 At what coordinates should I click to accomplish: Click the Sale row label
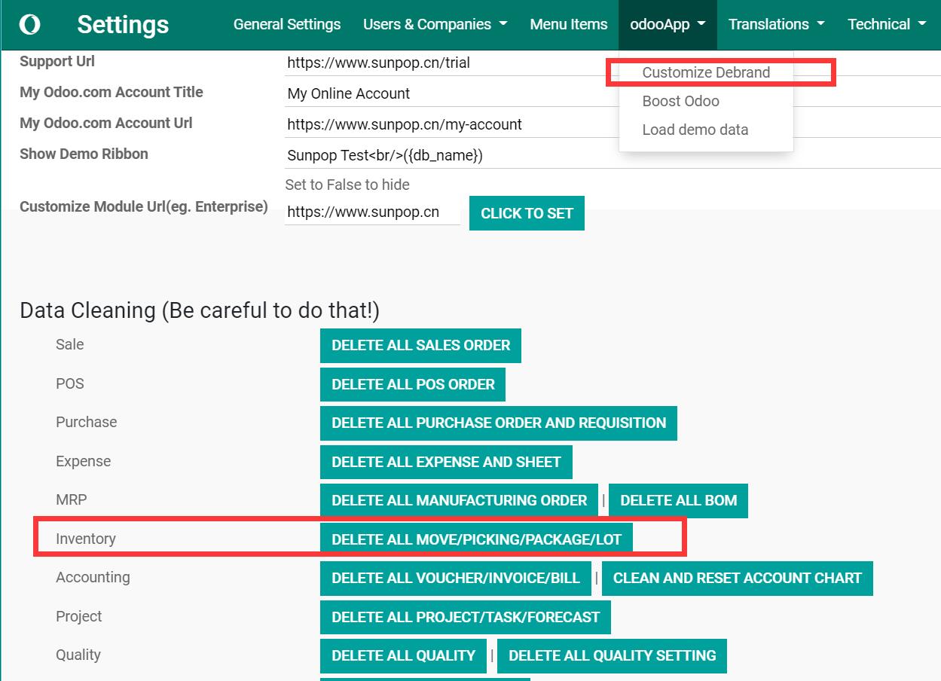[70, 344]
